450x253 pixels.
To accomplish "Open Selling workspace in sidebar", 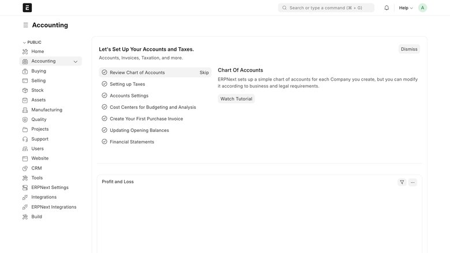I will click(x=51, y=81).
